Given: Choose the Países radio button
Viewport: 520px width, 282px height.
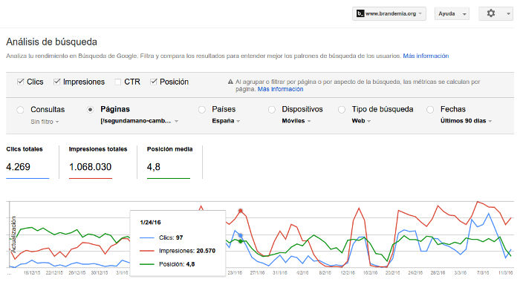Looking at the screenshot, I should [201, 110].
